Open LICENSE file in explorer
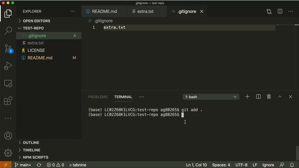The height and width of the screenshot is (168, 299). [x=49, y=50]
